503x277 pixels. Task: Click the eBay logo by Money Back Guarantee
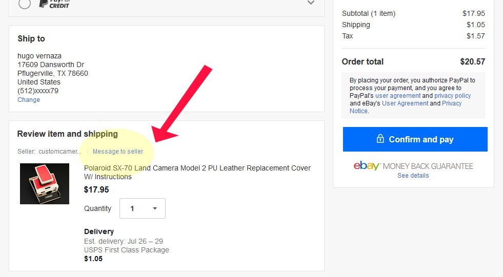tap(367, 166)
